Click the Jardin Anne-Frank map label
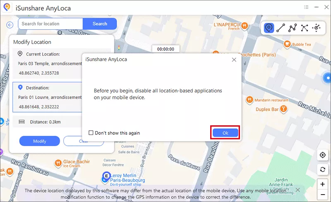Viewport: 331px width, 202px height. tap(281, 182)
